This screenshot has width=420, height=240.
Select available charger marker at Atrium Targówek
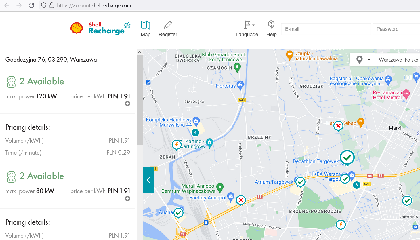point(300,182)
